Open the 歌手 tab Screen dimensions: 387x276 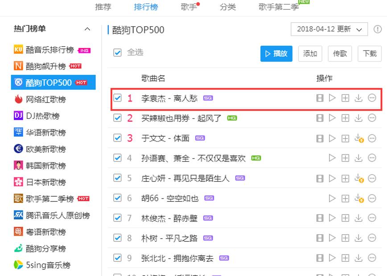pyautogui.click(x=189, y=7)
